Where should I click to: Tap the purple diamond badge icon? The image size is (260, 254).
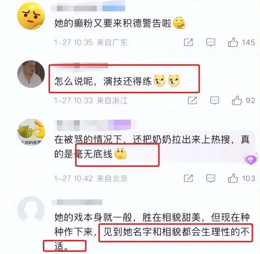click(251, 159)
